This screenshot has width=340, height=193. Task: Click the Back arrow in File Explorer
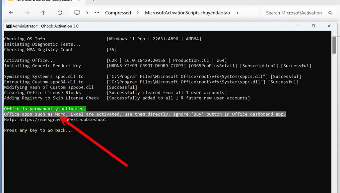click(11, 13)
